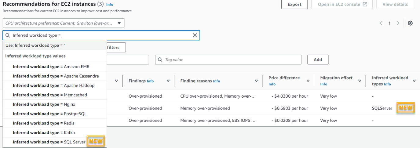Open the table preferences gear icon
This screenshot has height=148, width=420.
pos(410,23)
